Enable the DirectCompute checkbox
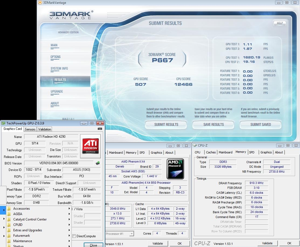Viewport: 300px width, 247px height. 74,236
